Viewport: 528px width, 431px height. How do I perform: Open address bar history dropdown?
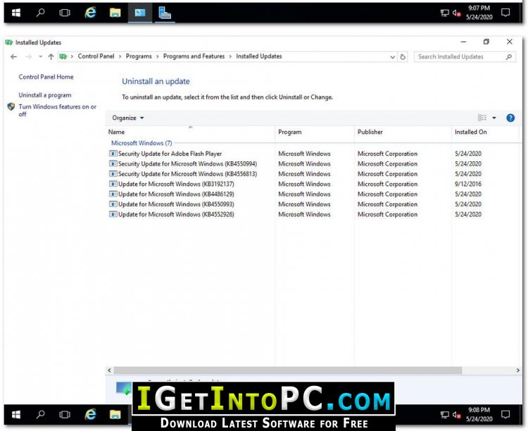click(x=392, y=57)
